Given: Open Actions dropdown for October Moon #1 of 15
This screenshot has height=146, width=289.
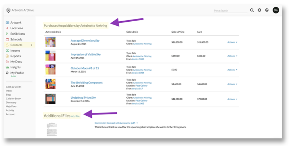Looking at the screenshot, I should (232, 70).
